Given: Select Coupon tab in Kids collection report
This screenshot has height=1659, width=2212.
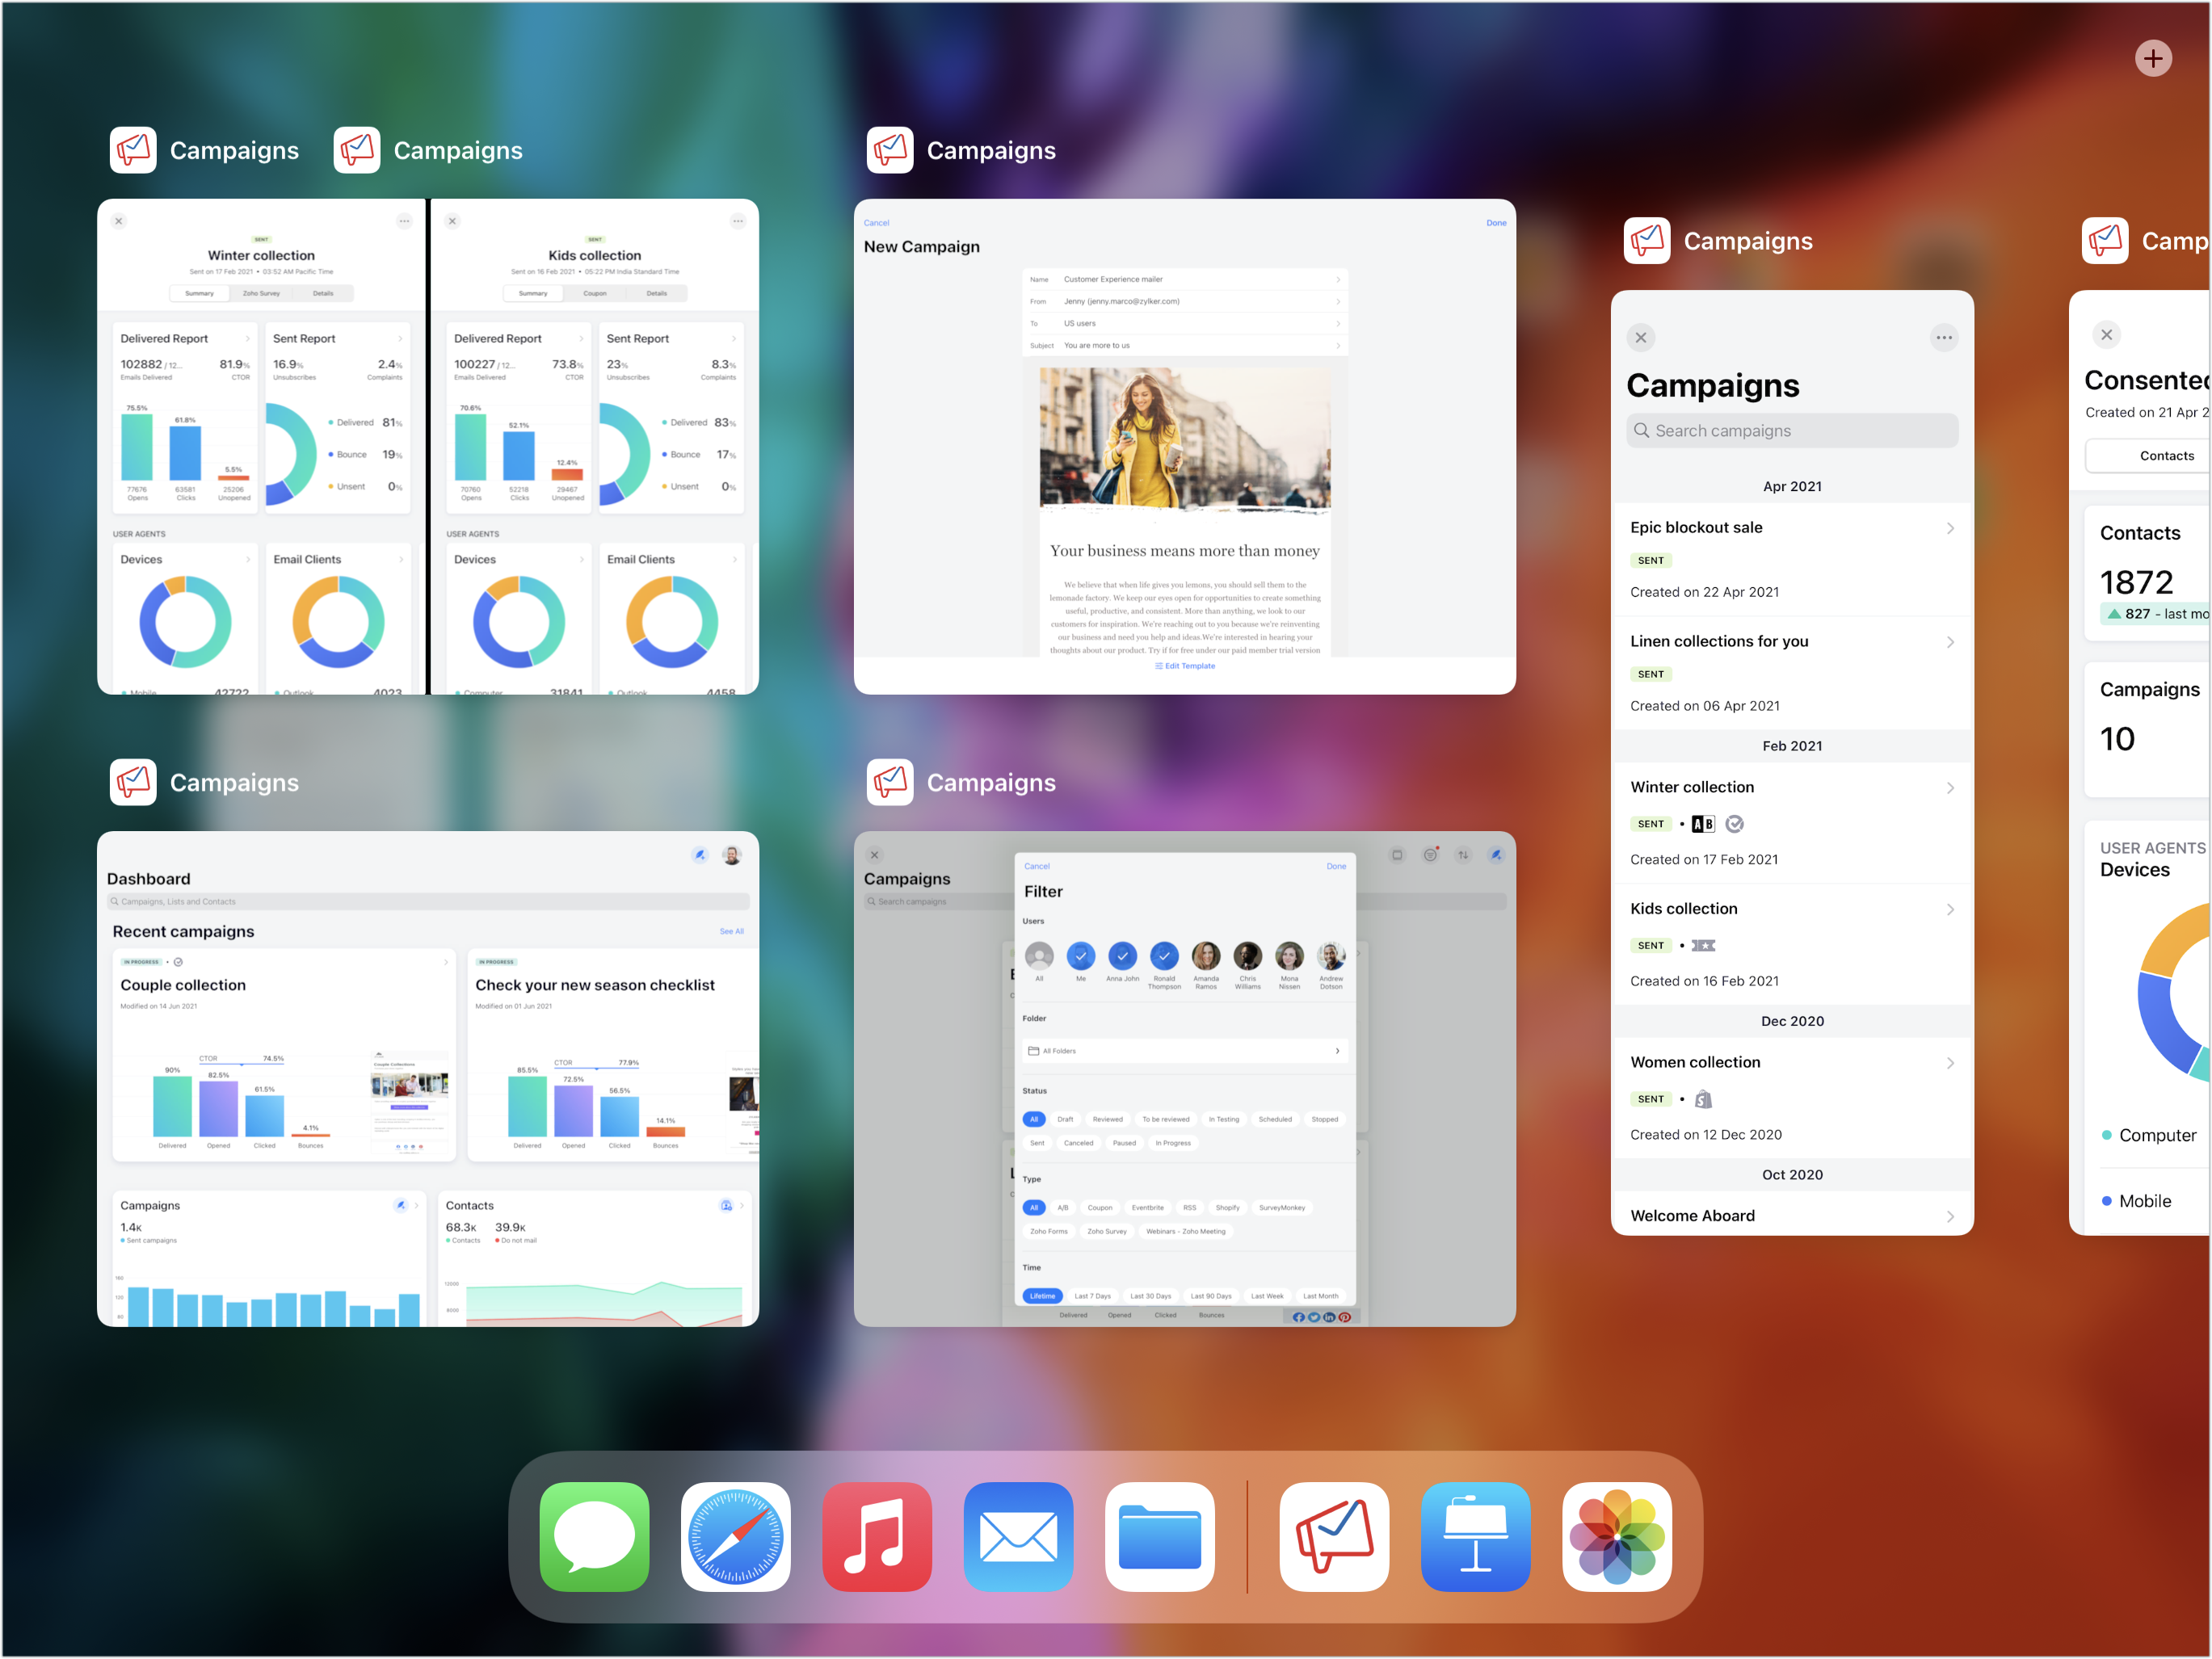Looking at the screenshot, I should point(595,294).
